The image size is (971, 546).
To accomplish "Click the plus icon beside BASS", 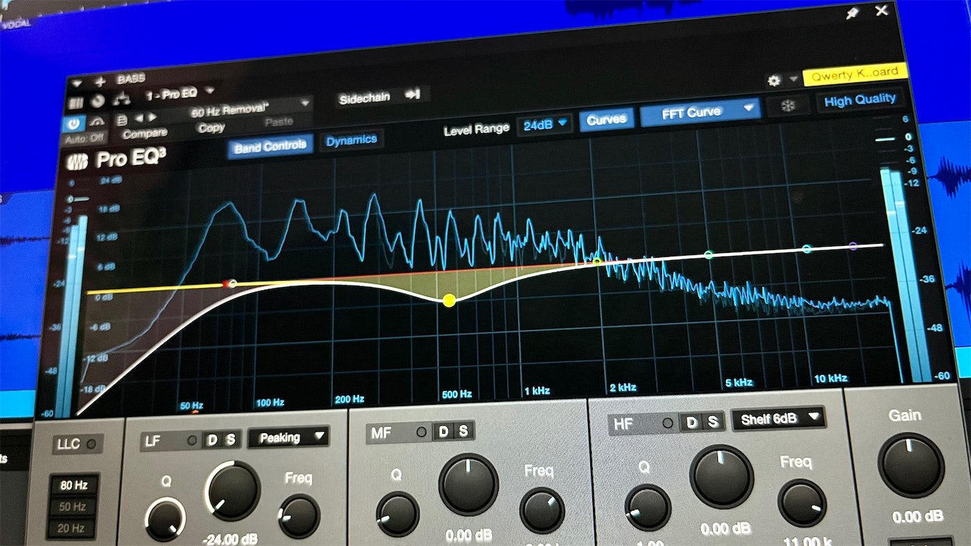I will 100,81.
